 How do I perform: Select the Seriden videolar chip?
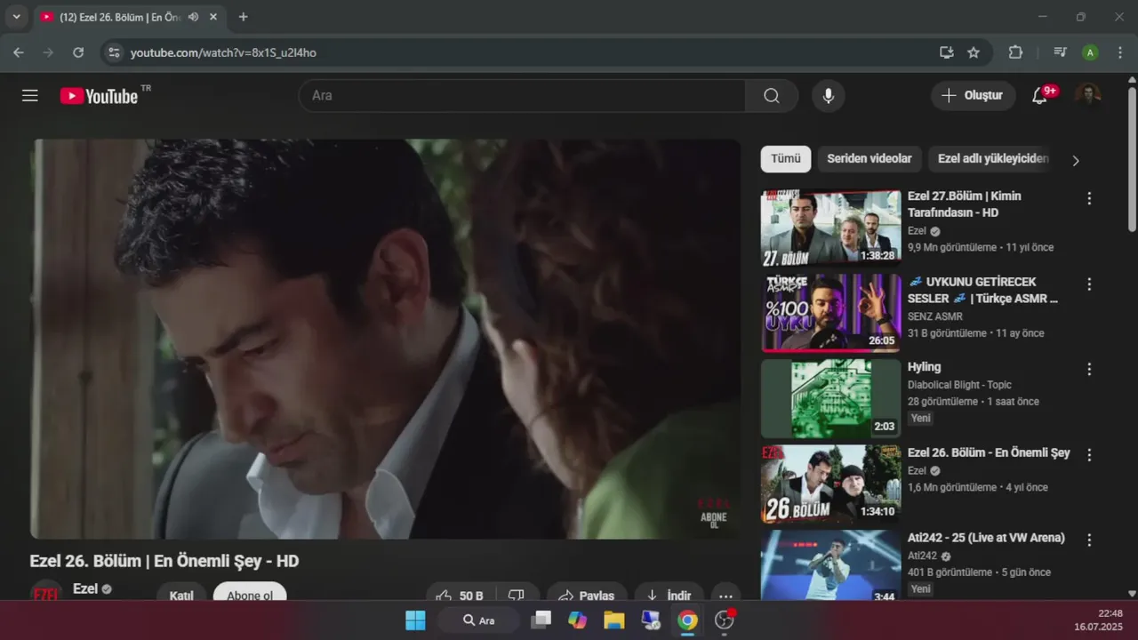tap(870, 159)
